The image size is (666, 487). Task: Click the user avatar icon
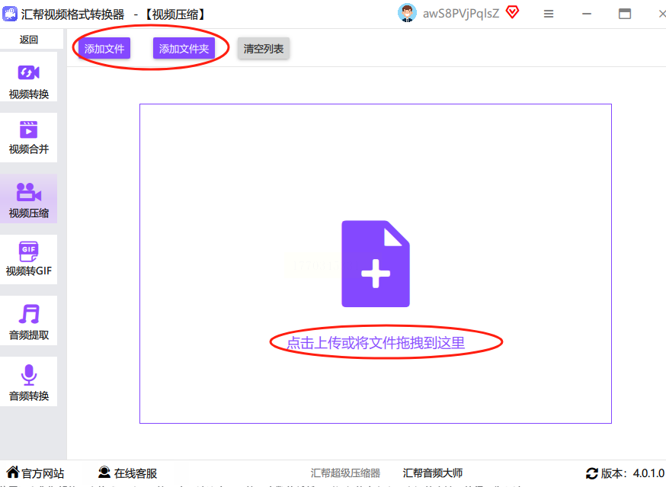pyautogui.click(x=407, y=13)
